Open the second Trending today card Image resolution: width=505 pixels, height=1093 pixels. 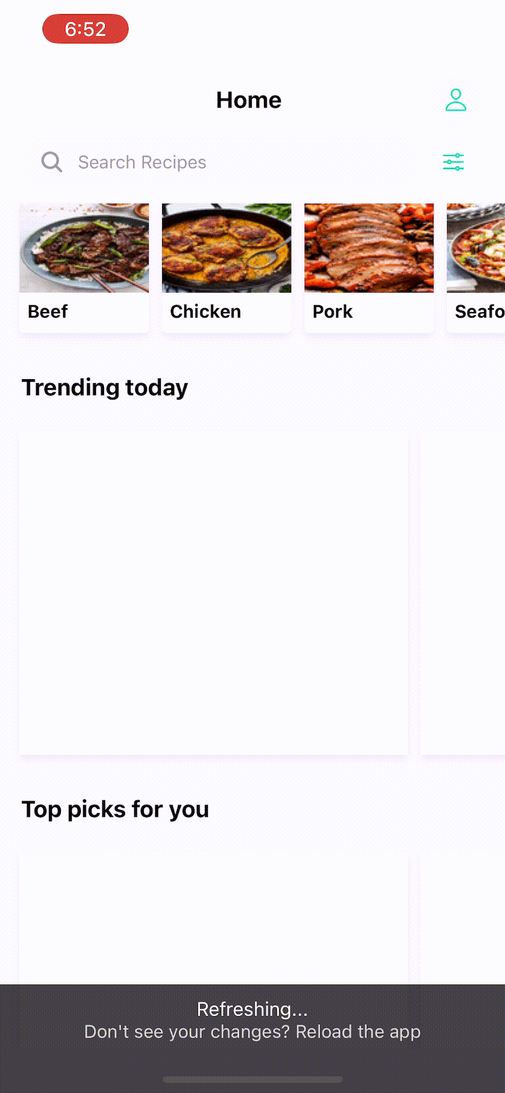(463, 593)
